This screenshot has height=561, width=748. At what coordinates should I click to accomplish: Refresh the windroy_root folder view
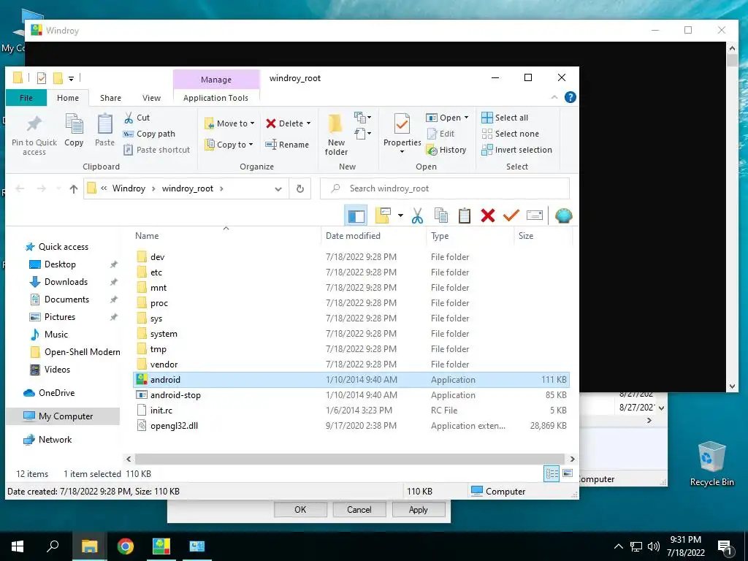300,188
